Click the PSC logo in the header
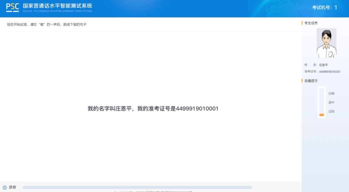Screen dimensions: 349x192 [x=12, y=7]
